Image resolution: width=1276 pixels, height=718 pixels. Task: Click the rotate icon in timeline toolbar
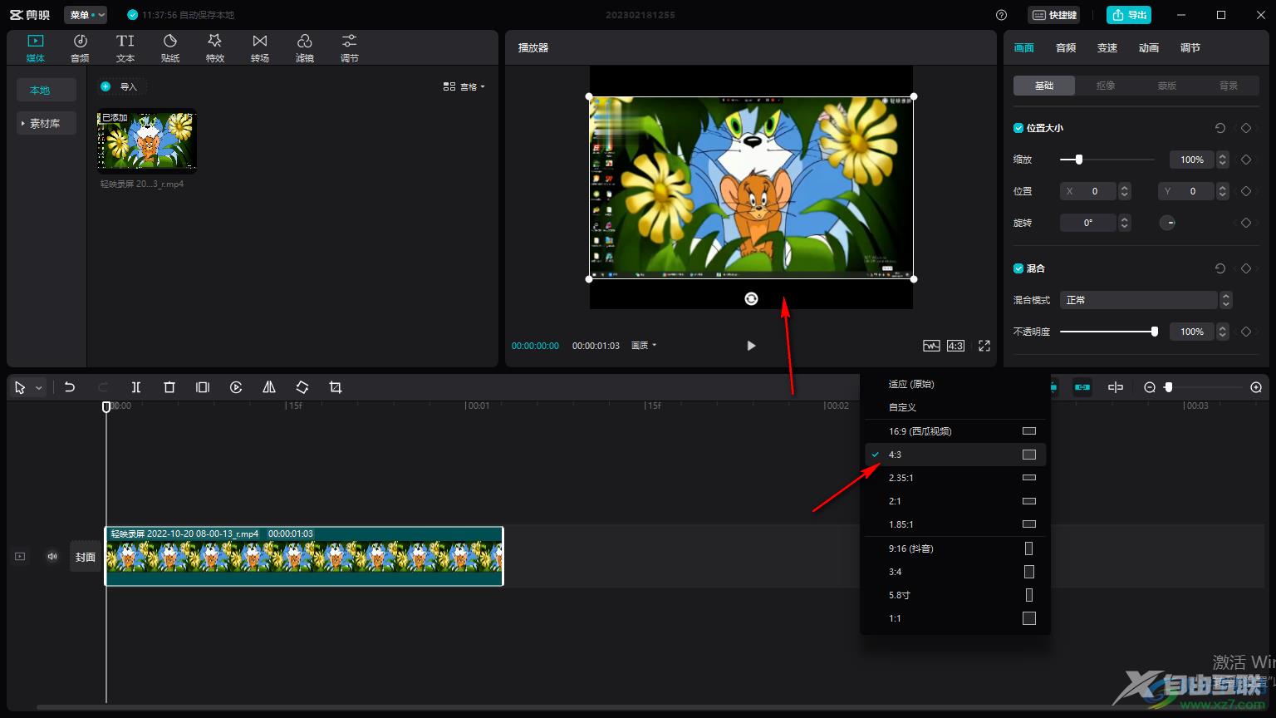pos(302,387)
